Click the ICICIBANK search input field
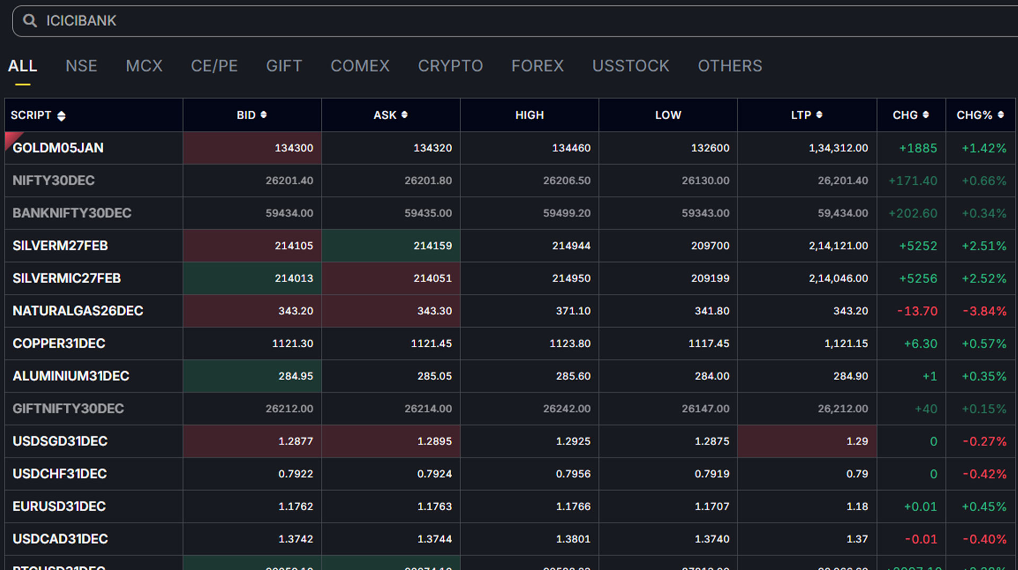The image size is (1018, 570). pos(477,21)
